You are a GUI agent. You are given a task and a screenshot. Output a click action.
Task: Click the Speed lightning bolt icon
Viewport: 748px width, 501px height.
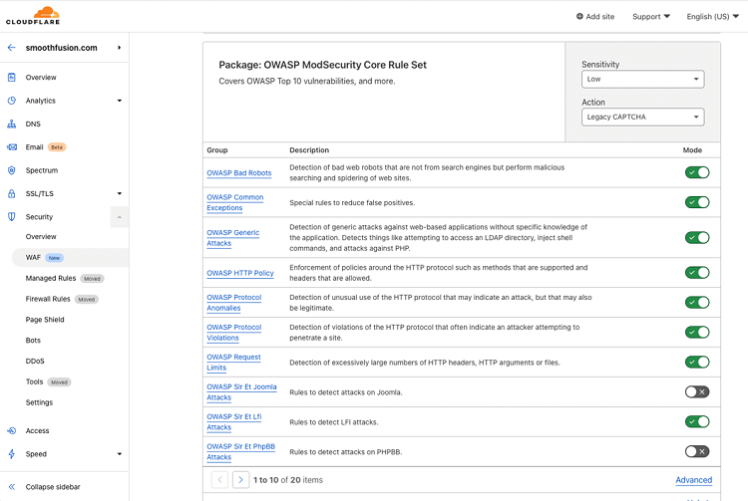[11, 454]
